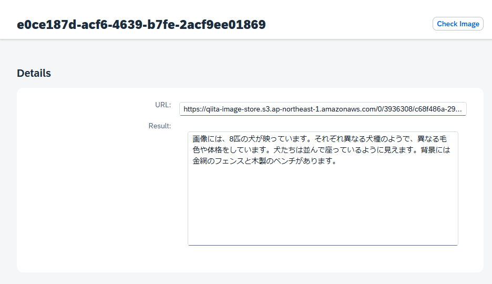The width and height of the screenshot is (492, 284).
Task: Click inside the Result text area
Action: tap(323, 188)
